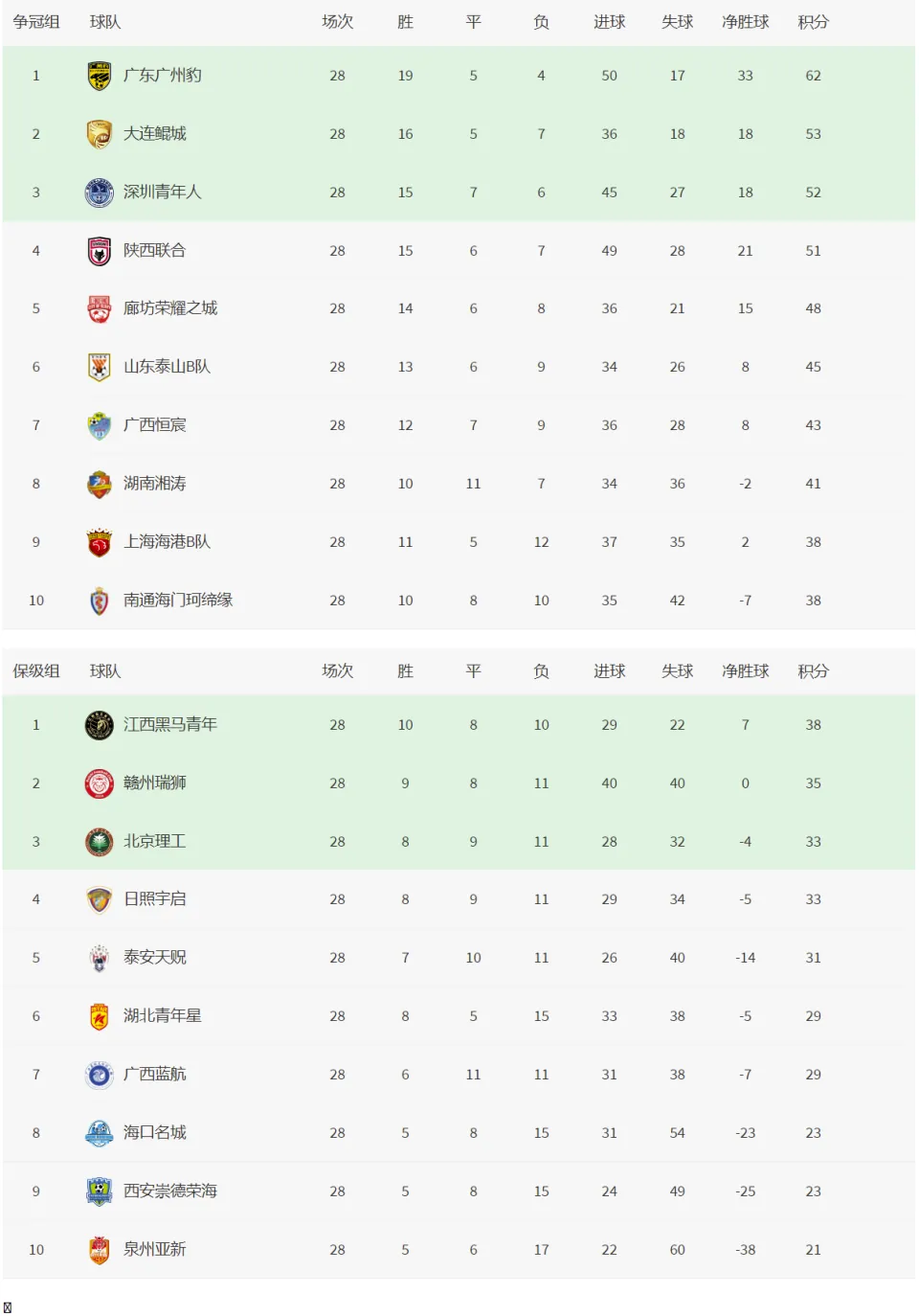Click the 泉州亚新 club crest
This screenshot has height=1316, width=919.
pos(99,1250)
